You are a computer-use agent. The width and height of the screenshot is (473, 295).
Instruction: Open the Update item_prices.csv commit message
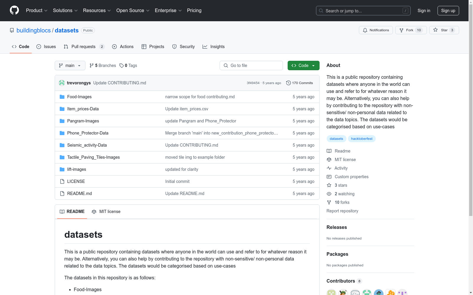point(187,109)
